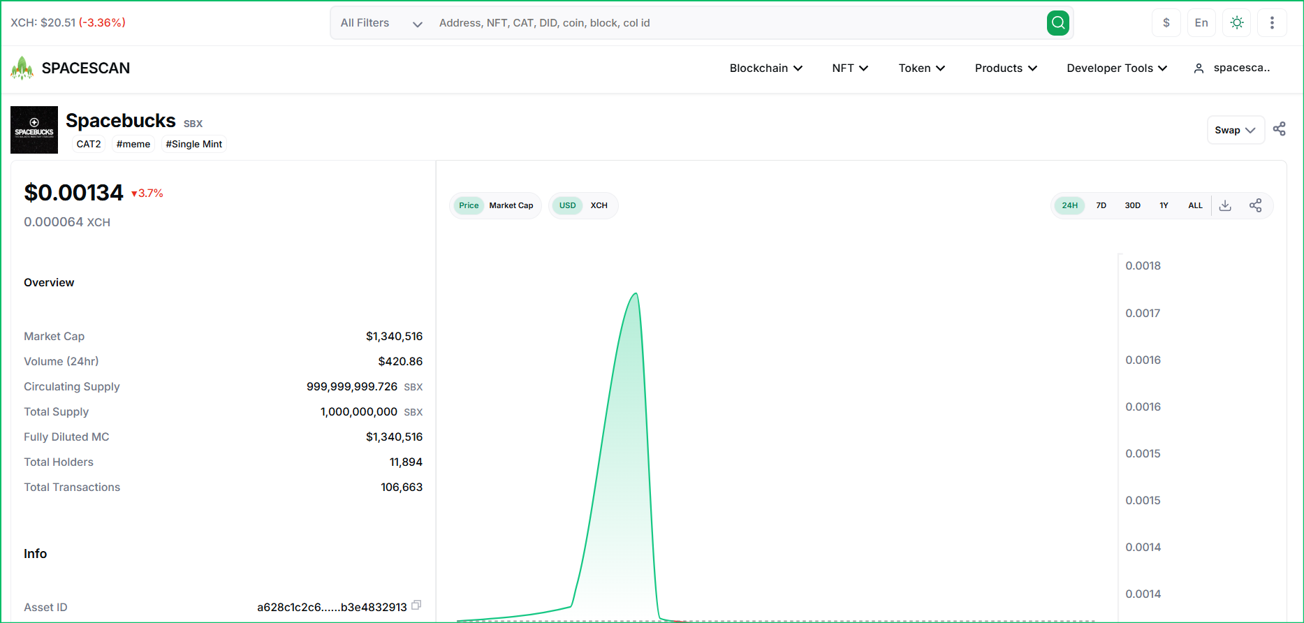Click the green search button
This screenshot has height=623, width=1304.
pos(1058,23)
